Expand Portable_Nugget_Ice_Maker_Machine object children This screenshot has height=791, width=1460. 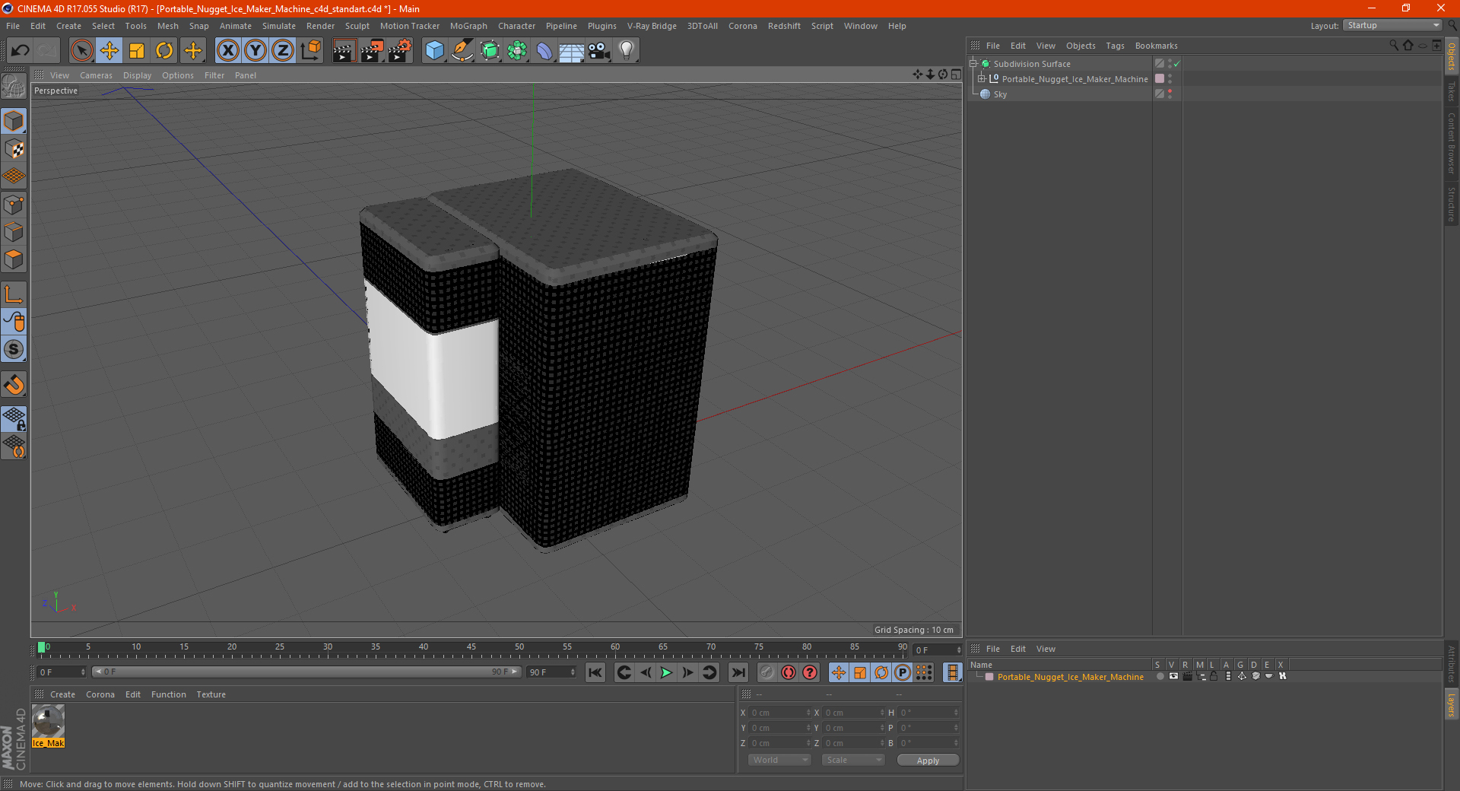click(982, 78)
